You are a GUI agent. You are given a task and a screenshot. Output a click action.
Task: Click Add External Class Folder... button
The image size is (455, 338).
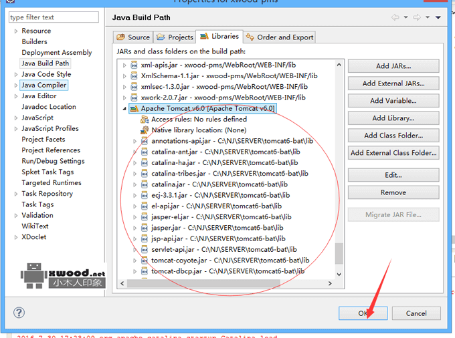[x=393, y=153]
